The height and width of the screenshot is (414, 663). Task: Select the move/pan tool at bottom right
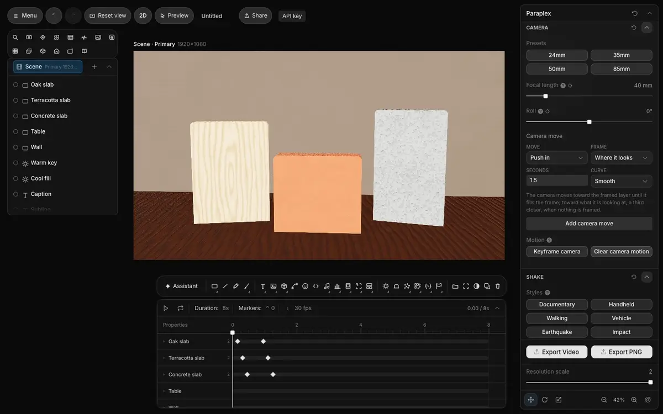pyautogui.click(x=531, y=400)
